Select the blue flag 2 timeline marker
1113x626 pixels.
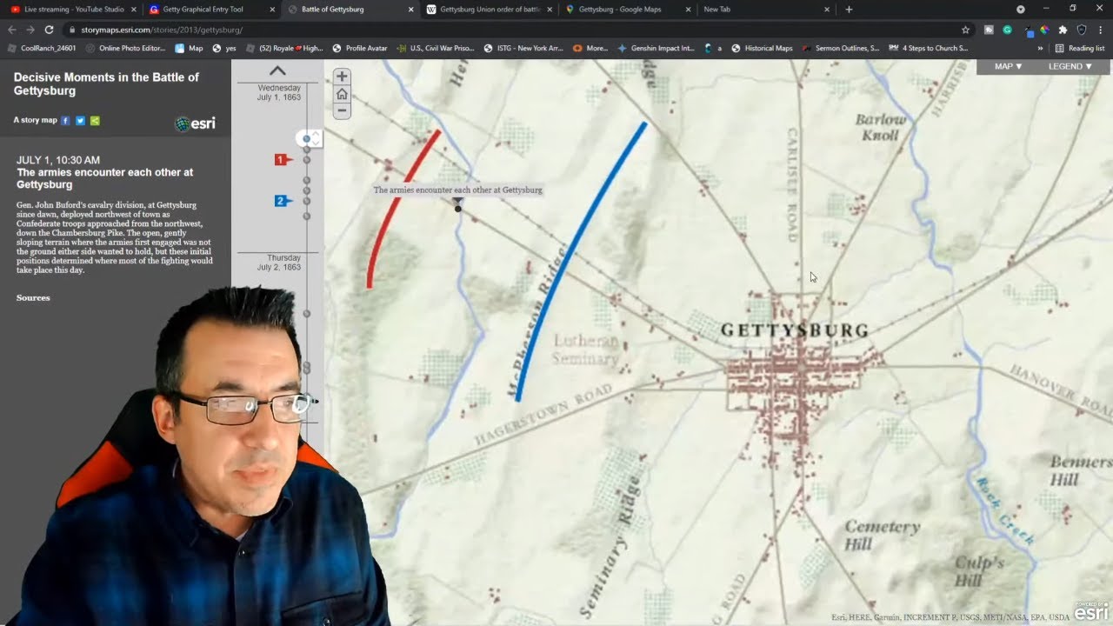click(283, 201)
